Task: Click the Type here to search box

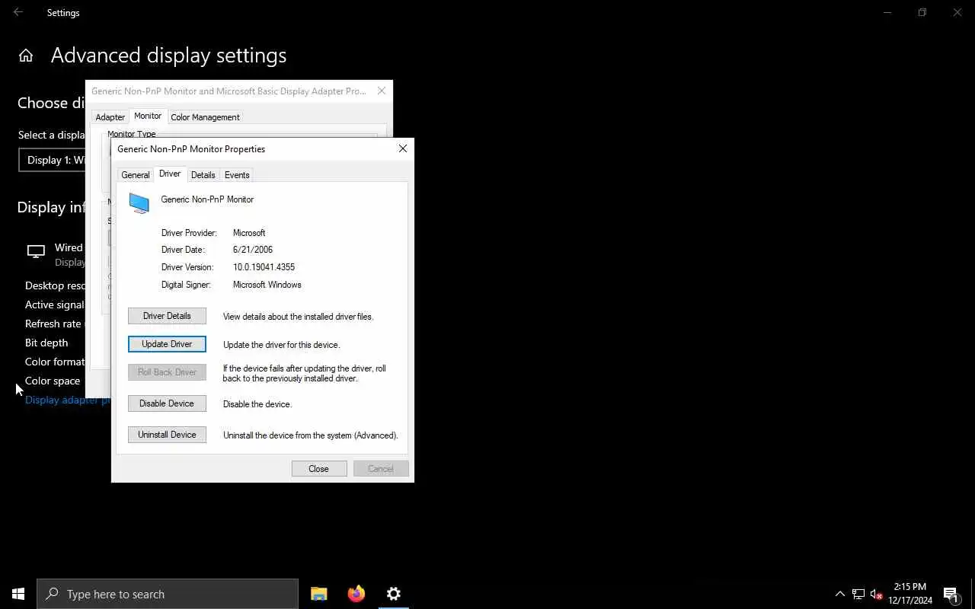Action: coord(168,594)
